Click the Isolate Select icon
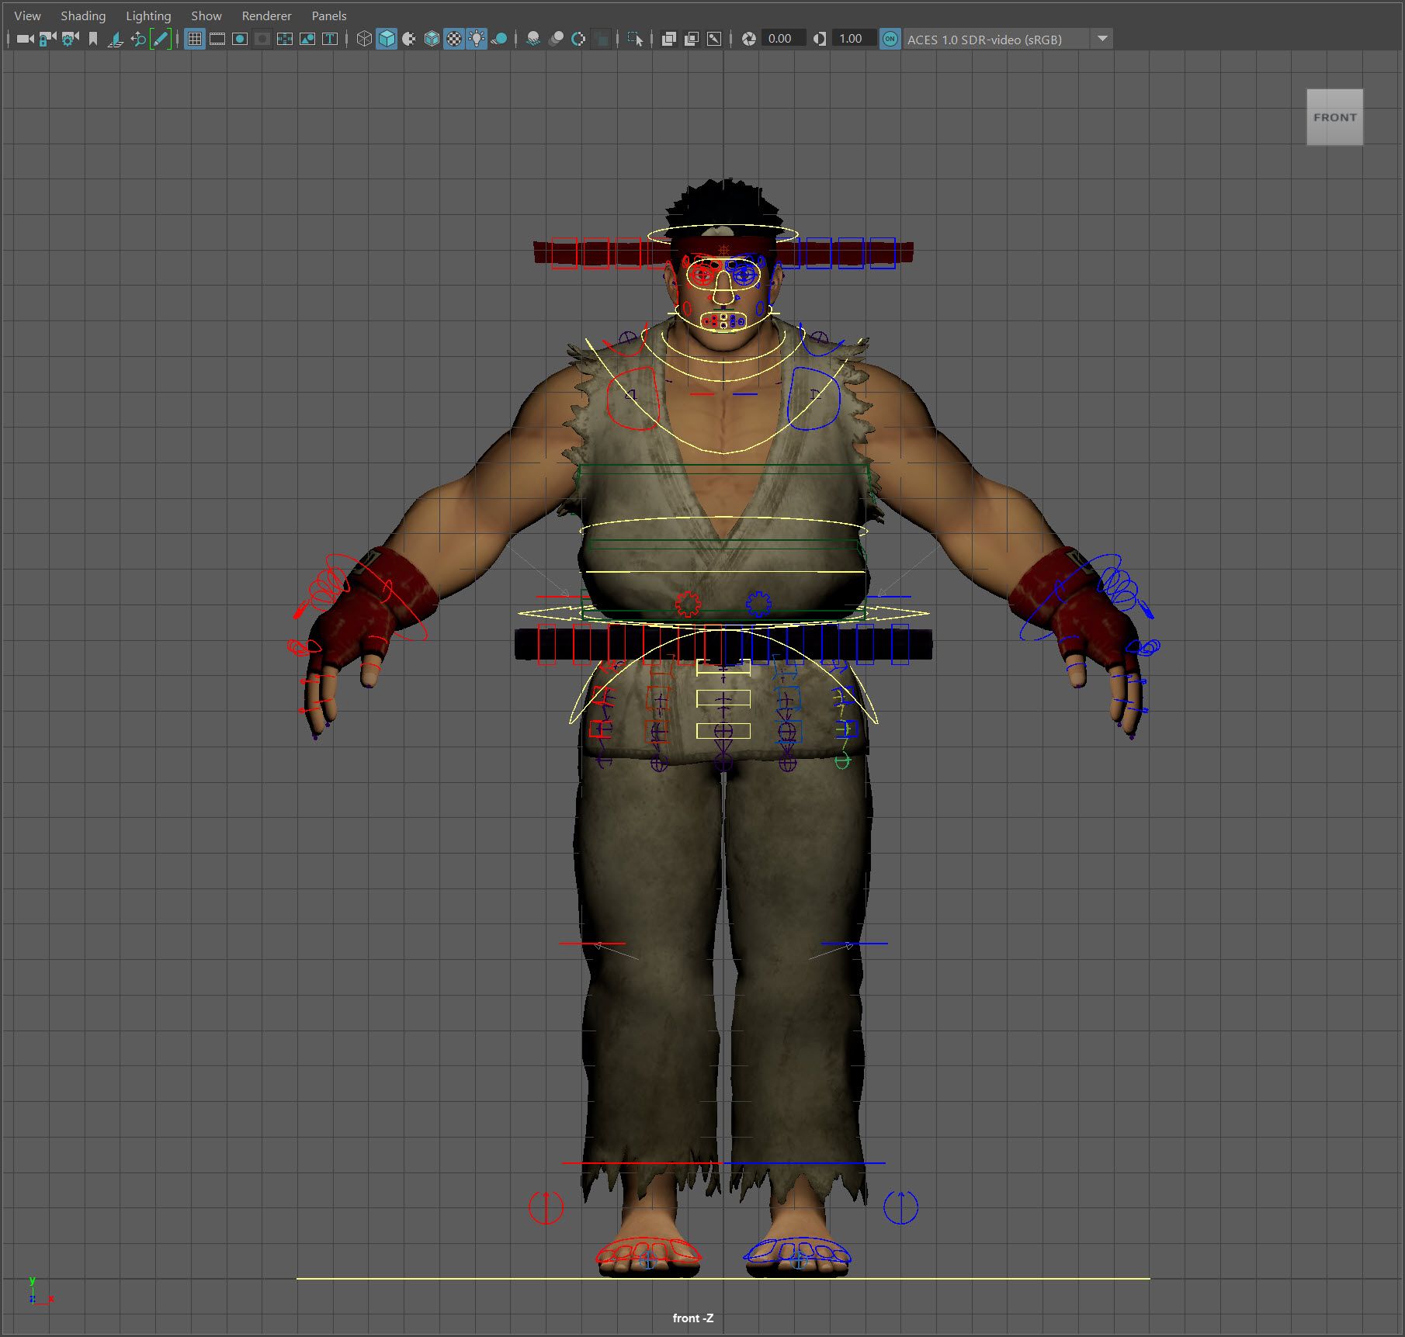Viewport: 1405px width, 1337px height. coord(635,39)
